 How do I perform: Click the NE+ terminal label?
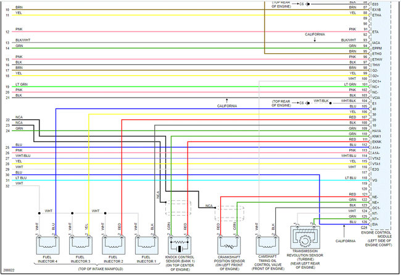(x=376, y=203)
